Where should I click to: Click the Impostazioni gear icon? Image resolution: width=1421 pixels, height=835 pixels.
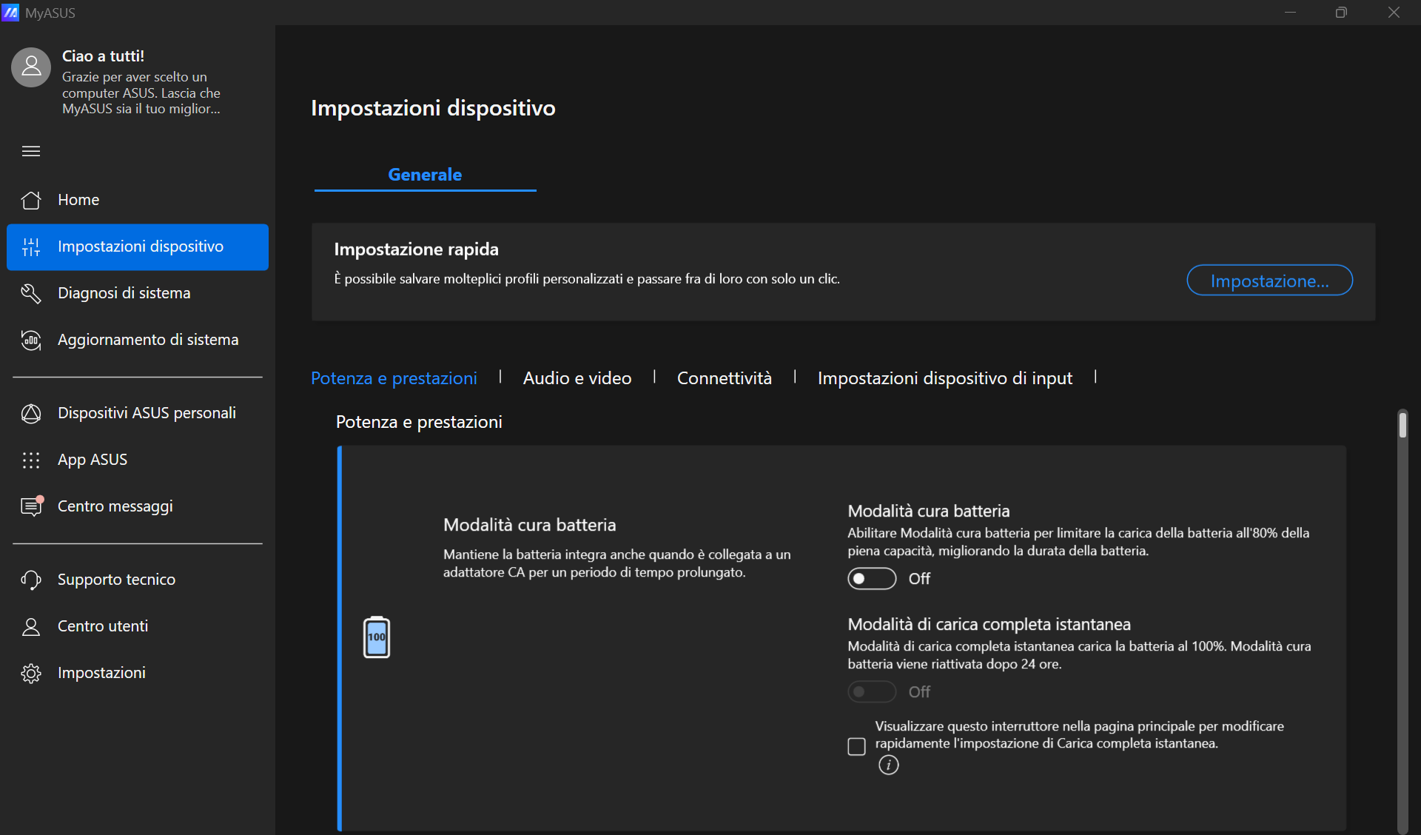pyautogui.click(x=31, y=673)
